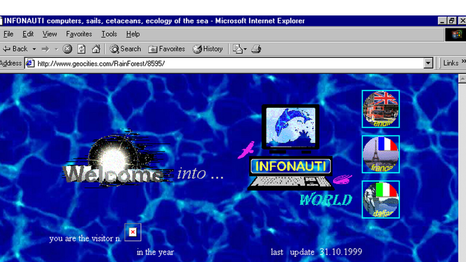Expand the Address bar dropdown

[429, 63]
